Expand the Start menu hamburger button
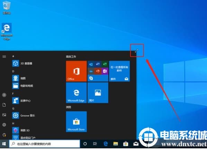The height and width of the screenshot is (149, 207). point(4,57)
